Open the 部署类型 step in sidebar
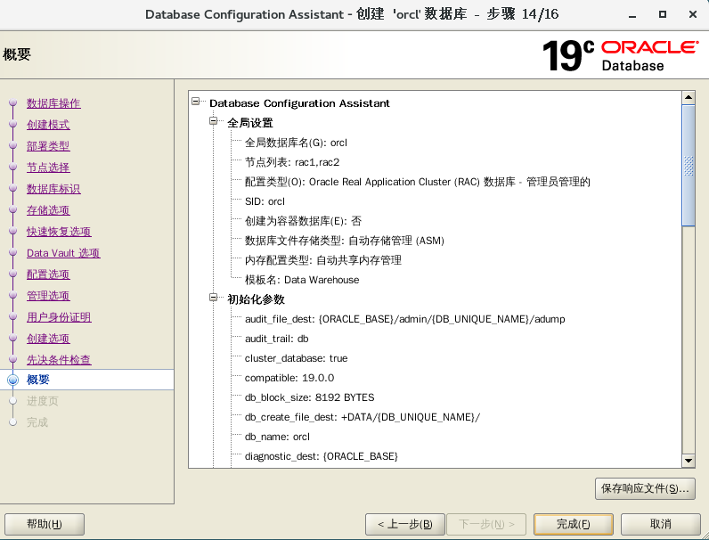 [x=48, y=146]
